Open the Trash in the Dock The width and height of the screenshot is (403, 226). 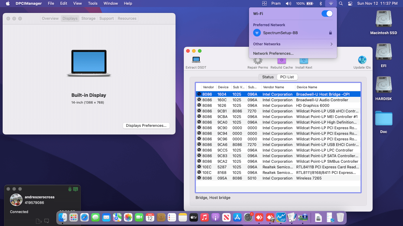click(x=340, y=217)
